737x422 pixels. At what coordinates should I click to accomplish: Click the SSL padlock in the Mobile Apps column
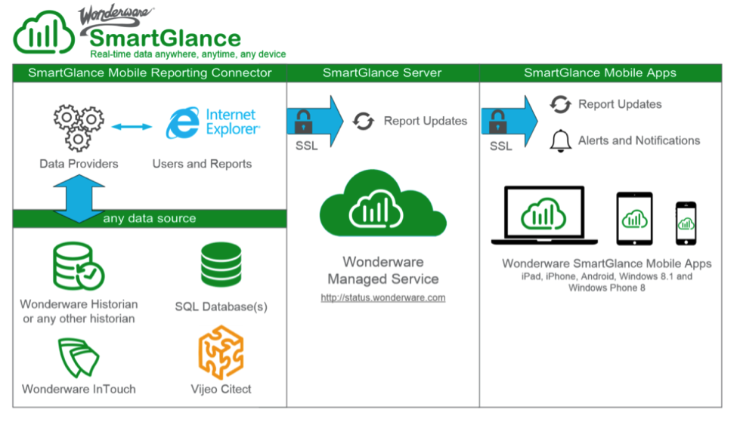(499, 121)
